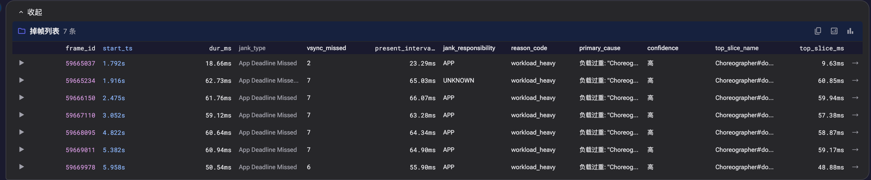Viewport: 871px width, 180px height.
Task: Expand row for frame 59665037
Action: [x=21, y=63]
